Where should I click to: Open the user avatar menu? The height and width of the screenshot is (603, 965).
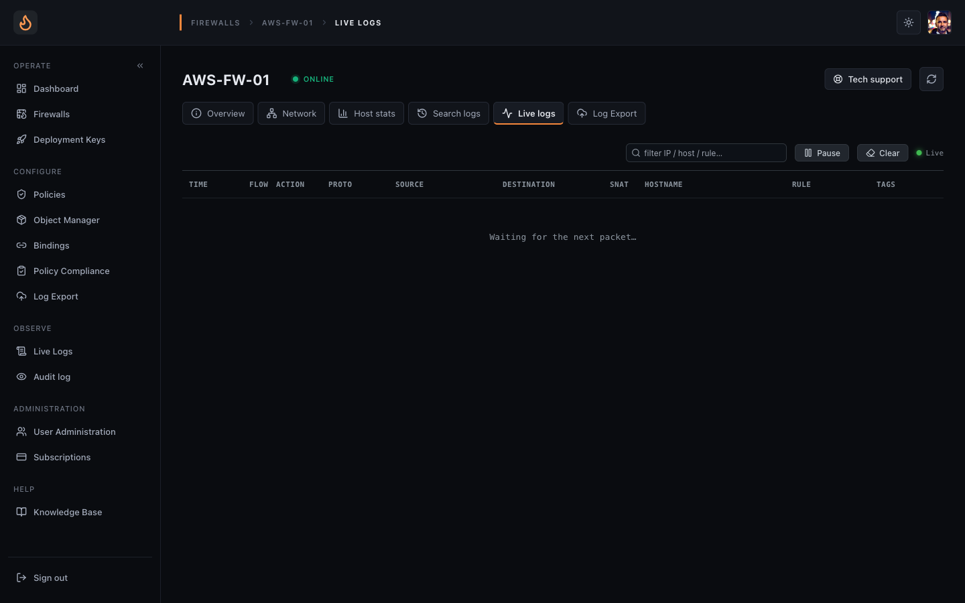[x=940, y=23]
